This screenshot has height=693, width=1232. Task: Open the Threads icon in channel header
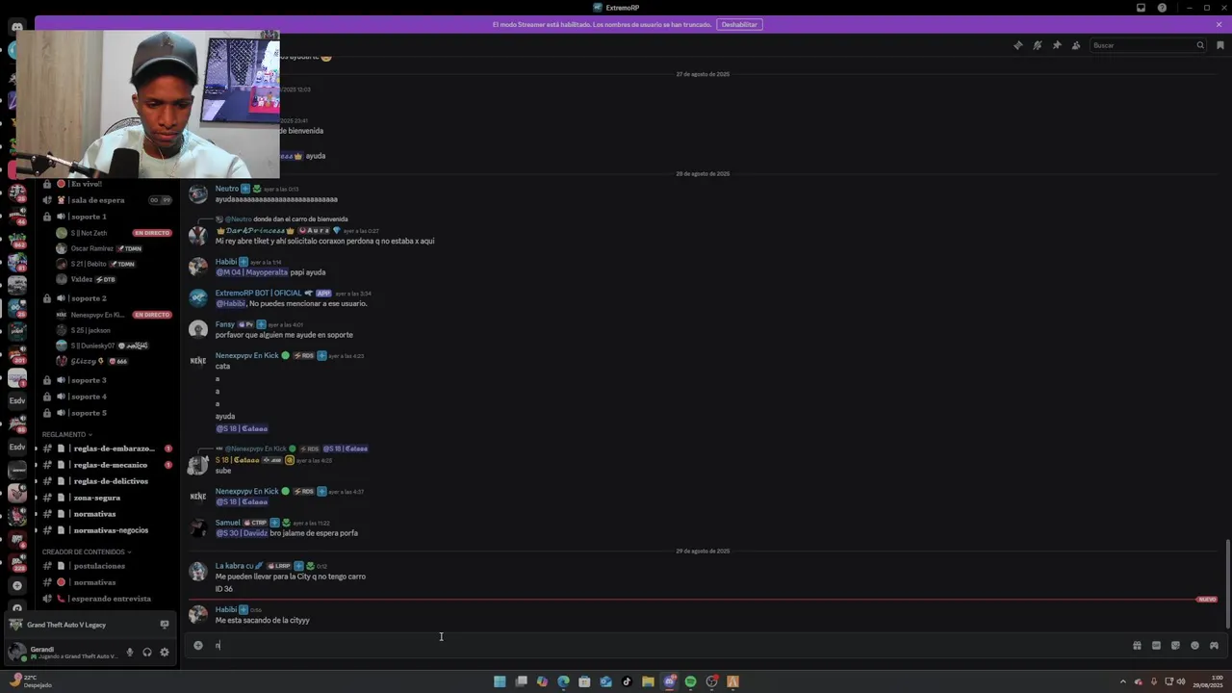tap(1017, 45)
